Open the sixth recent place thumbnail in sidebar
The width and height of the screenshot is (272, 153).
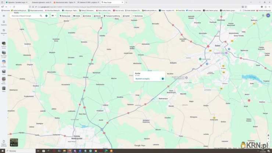[4, 88]
